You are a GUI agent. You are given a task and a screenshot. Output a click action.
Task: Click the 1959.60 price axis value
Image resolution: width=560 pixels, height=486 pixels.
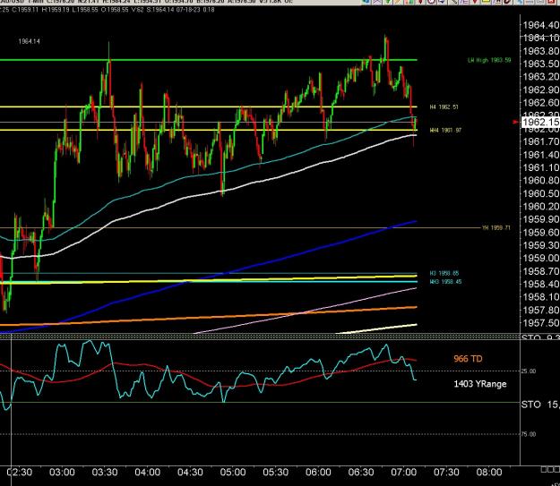point(541,233)
